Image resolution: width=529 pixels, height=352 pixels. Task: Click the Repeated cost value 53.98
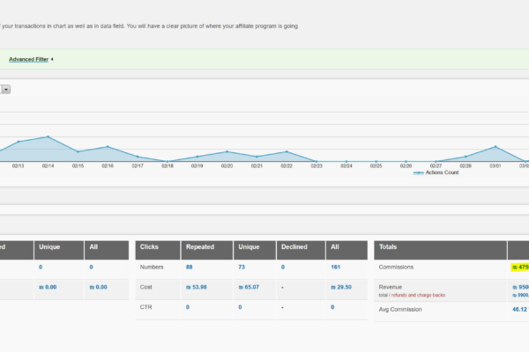199,287
